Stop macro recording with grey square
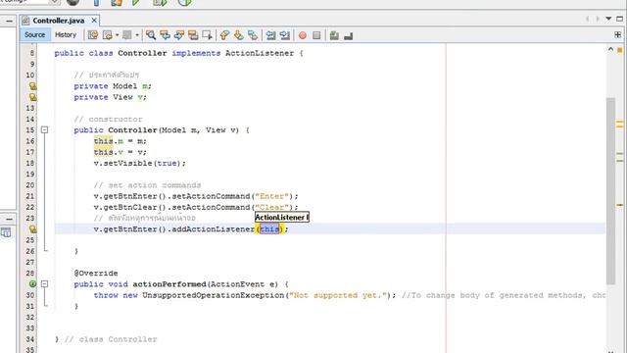Screen dimensions: 627x353 tap(316, 35)
